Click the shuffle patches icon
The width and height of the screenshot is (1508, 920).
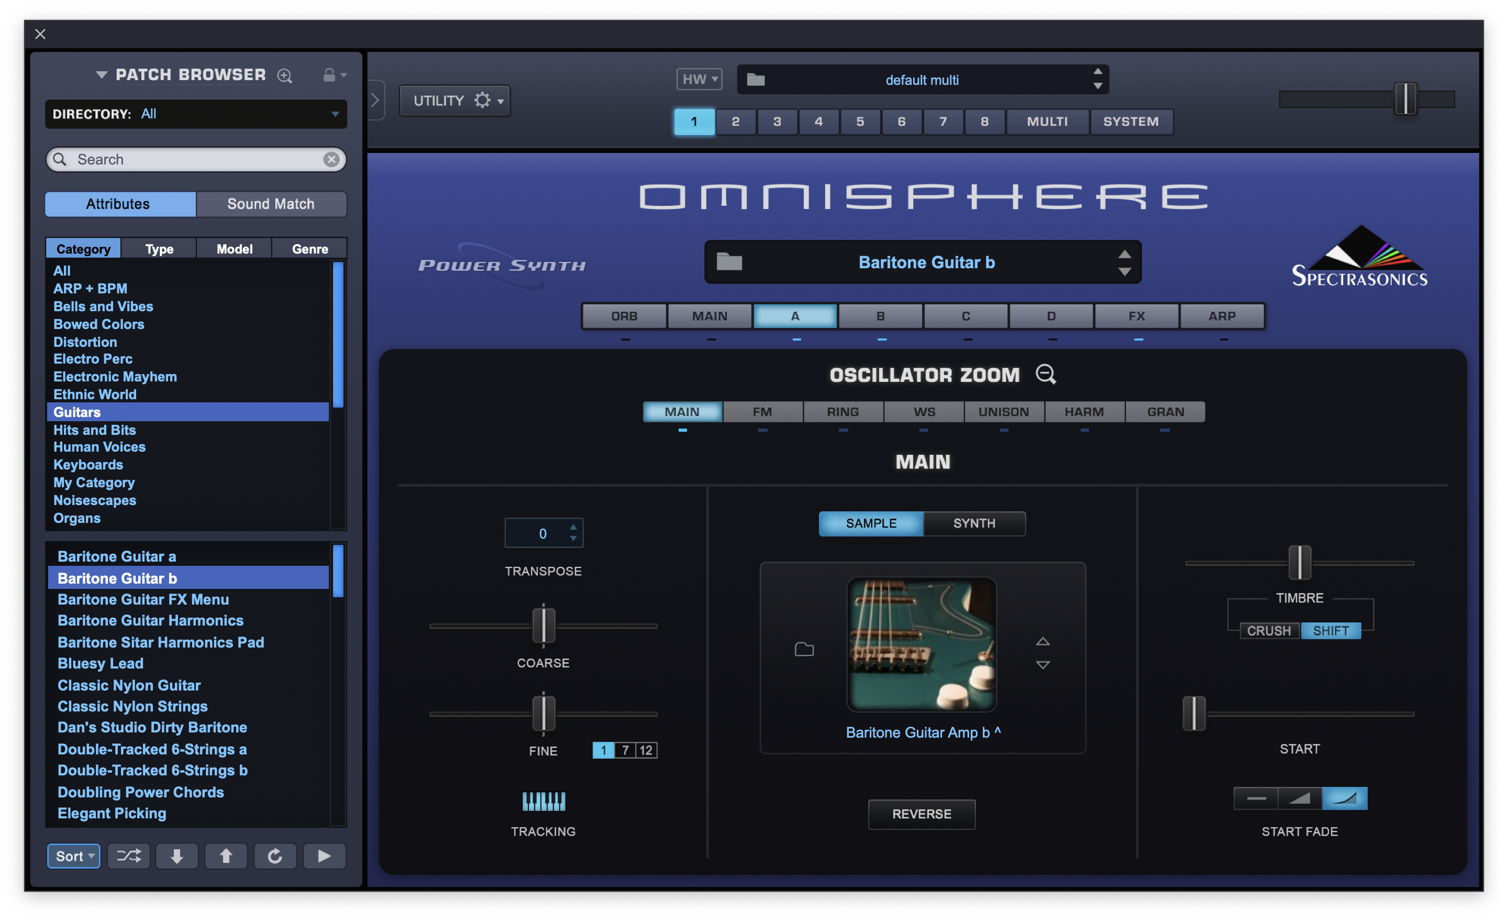click(128, 855)
